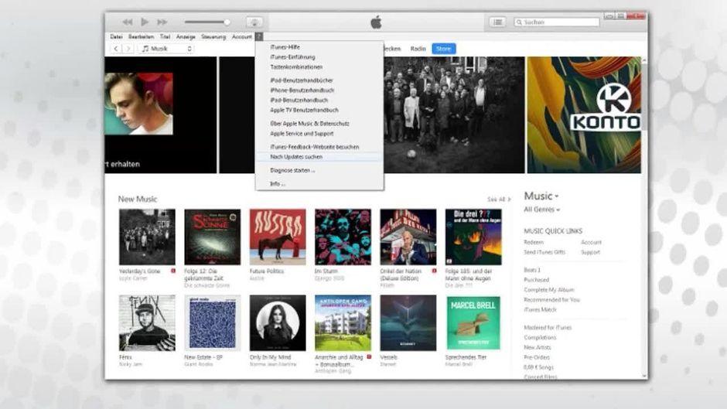
Task: Open the Datei menu
Action: (x=116, y=36)
